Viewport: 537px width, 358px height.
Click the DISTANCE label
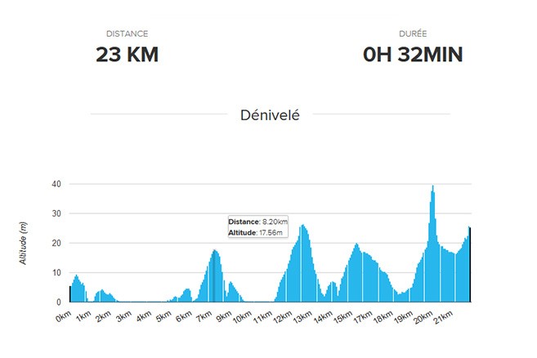pos(127,34)
